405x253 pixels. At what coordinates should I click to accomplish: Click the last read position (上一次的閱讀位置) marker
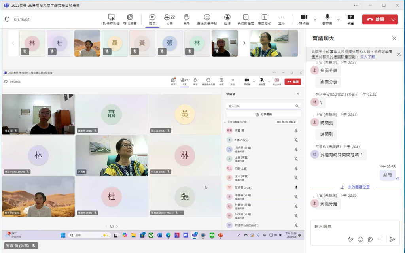pyautogui.click(x=355, y=187)
